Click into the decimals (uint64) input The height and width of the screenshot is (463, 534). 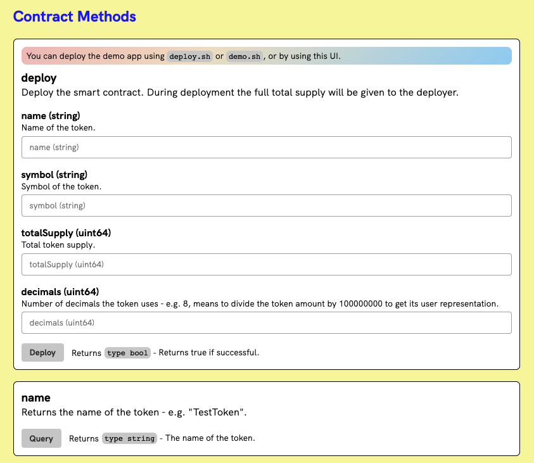pos(266,322)
